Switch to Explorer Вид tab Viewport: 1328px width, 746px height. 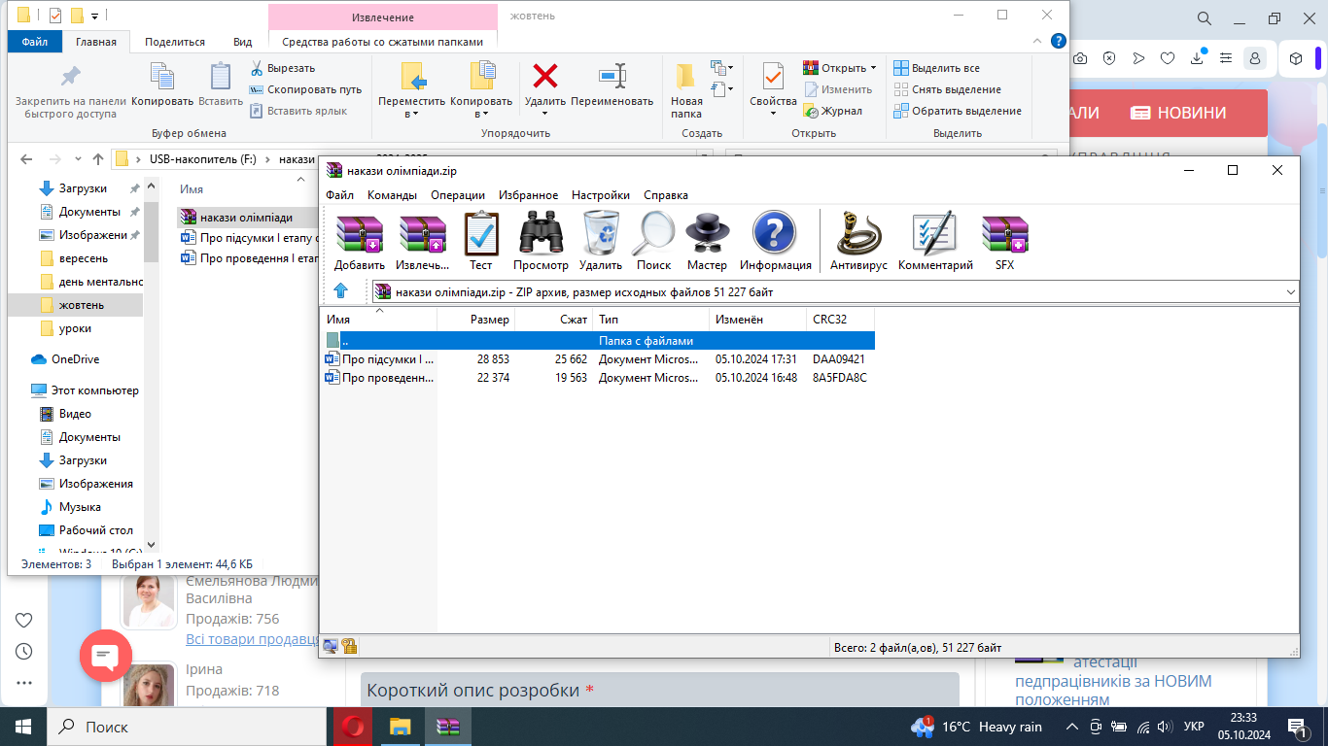(243, 42)
